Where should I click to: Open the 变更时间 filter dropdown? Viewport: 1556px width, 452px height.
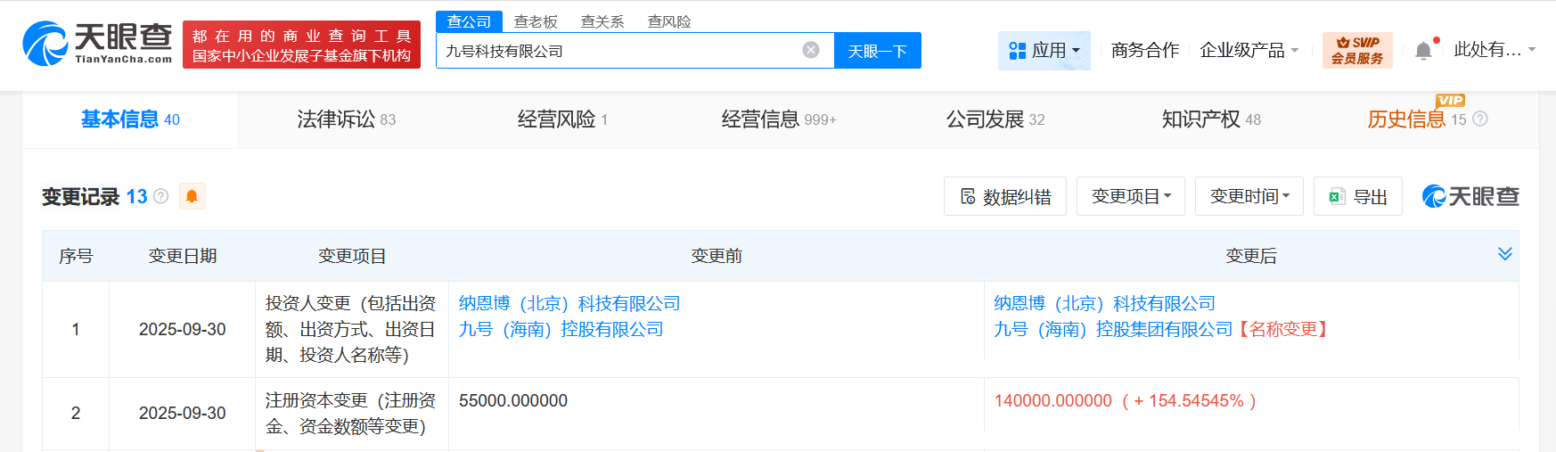point(1249,196)
